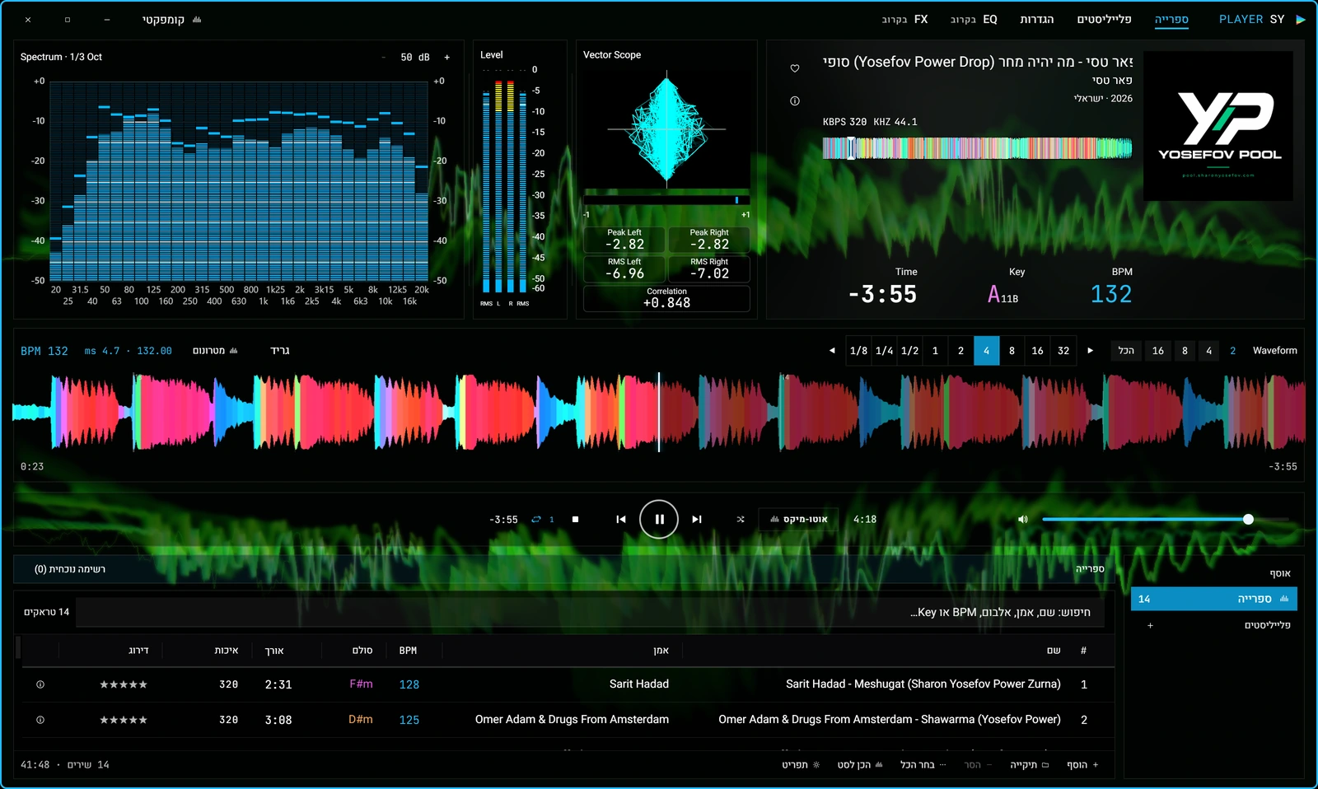This screenshot has height=789, width=1318.
Task: Toggle the גריד beat grid
Action: tap(280, 351)
